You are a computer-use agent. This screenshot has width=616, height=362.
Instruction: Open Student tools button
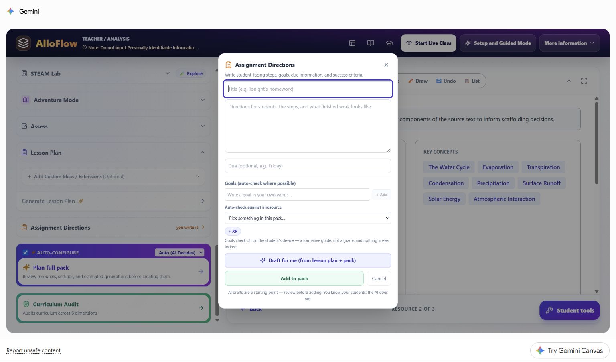569,310
